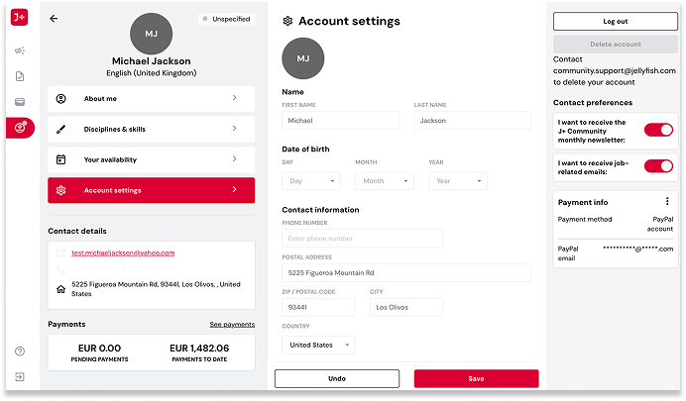The height and width of the screenshot is (401, 686).
Task: Click the home address icon
Action: click(x=60, y=289)
